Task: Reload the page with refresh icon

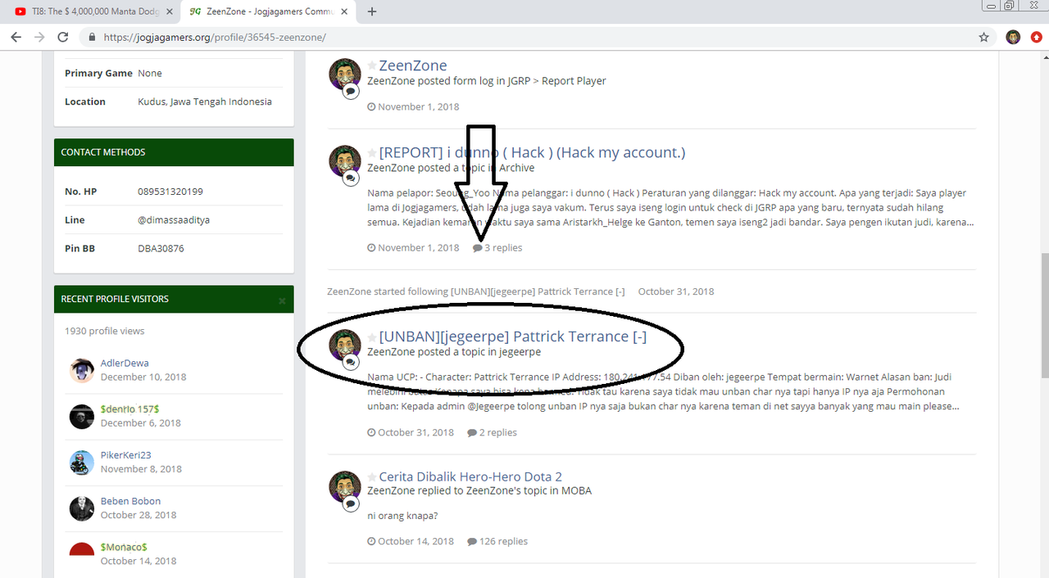Action: [x=63, y=38]
